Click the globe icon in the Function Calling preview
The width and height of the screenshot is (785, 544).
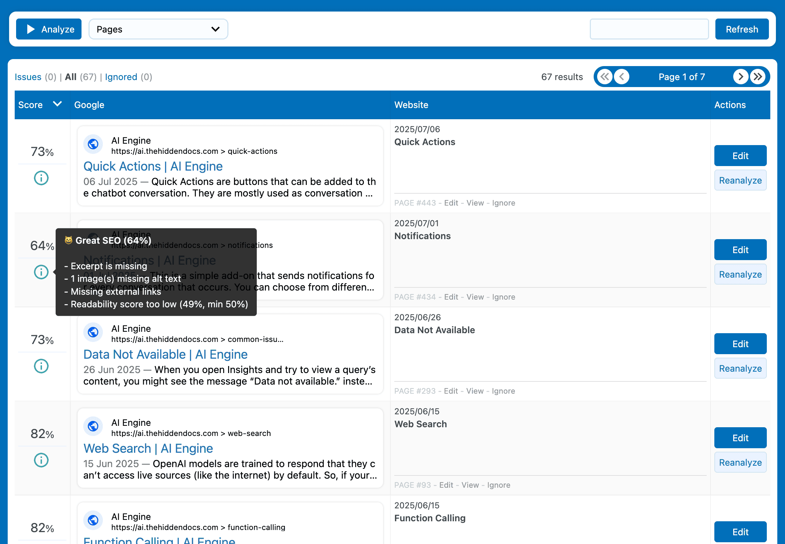(x=93, y=520)
